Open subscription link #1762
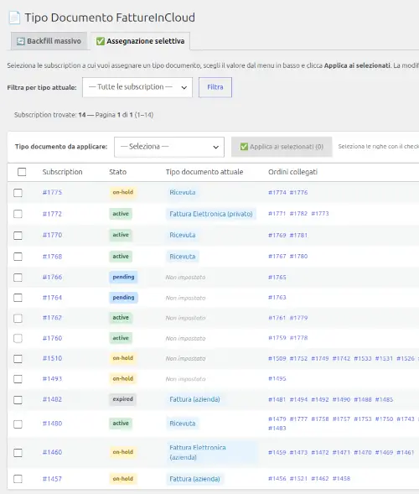 (x=52, y=318)
